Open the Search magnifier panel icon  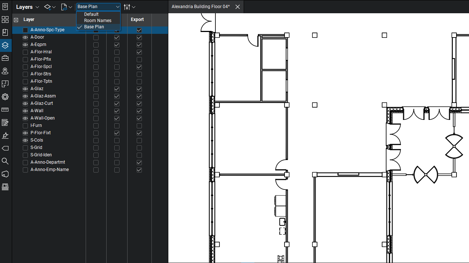[x=5, y=161]
